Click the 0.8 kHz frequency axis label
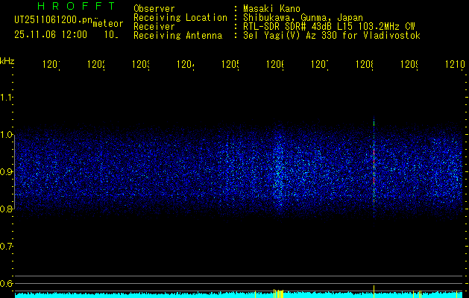This screenshot has height=298, width=469. [x=7, y=209]
